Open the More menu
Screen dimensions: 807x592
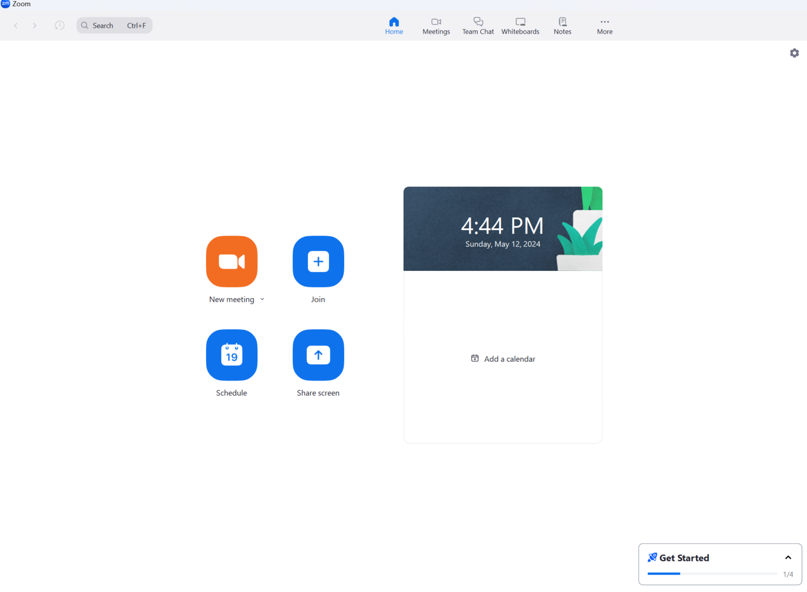tap(604, 25)
